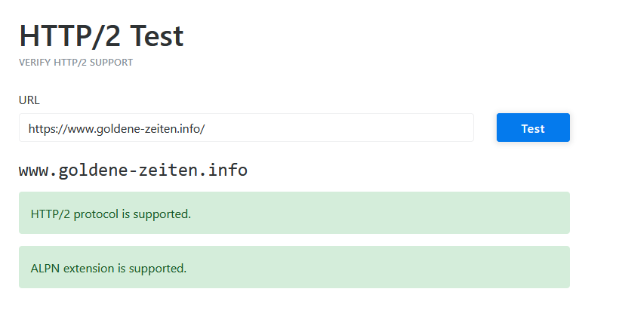Click the URL label above the field
Image resolution: width=622 pixels, height=335 pixels.
29,100
